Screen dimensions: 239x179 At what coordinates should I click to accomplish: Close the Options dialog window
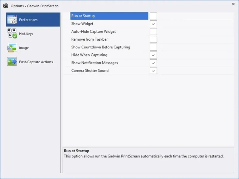[x=233, y=4]
